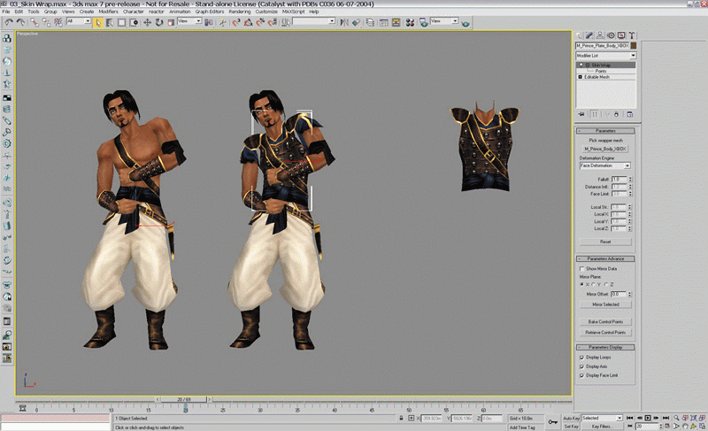Click the Key Filters button

pos(602,426)
